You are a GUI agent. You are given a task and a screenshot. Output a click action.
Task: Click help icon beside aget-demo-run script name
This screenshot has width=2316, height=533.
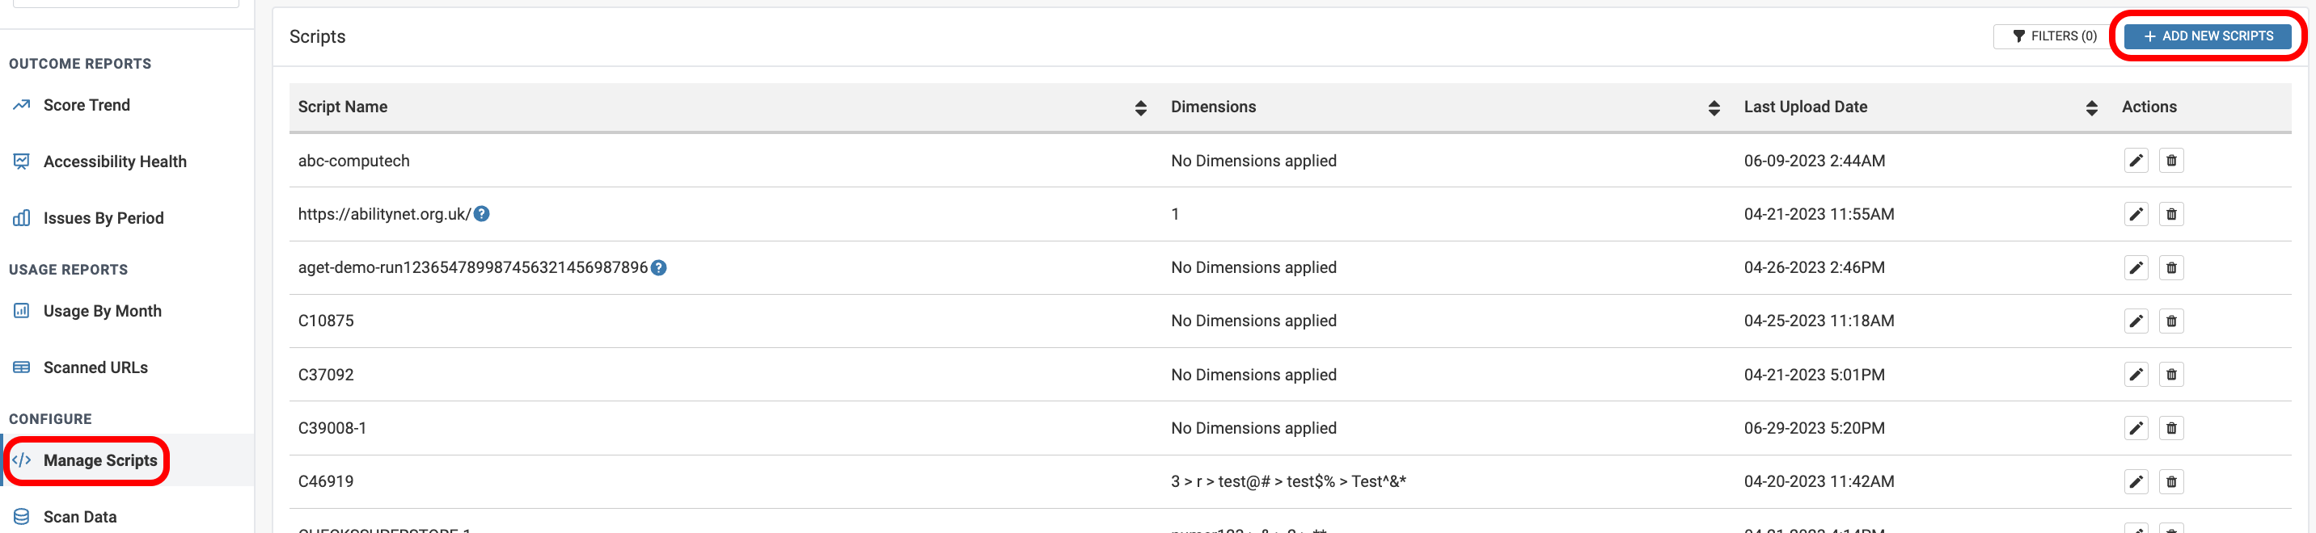pyautogui.click(x=659, y=267)
